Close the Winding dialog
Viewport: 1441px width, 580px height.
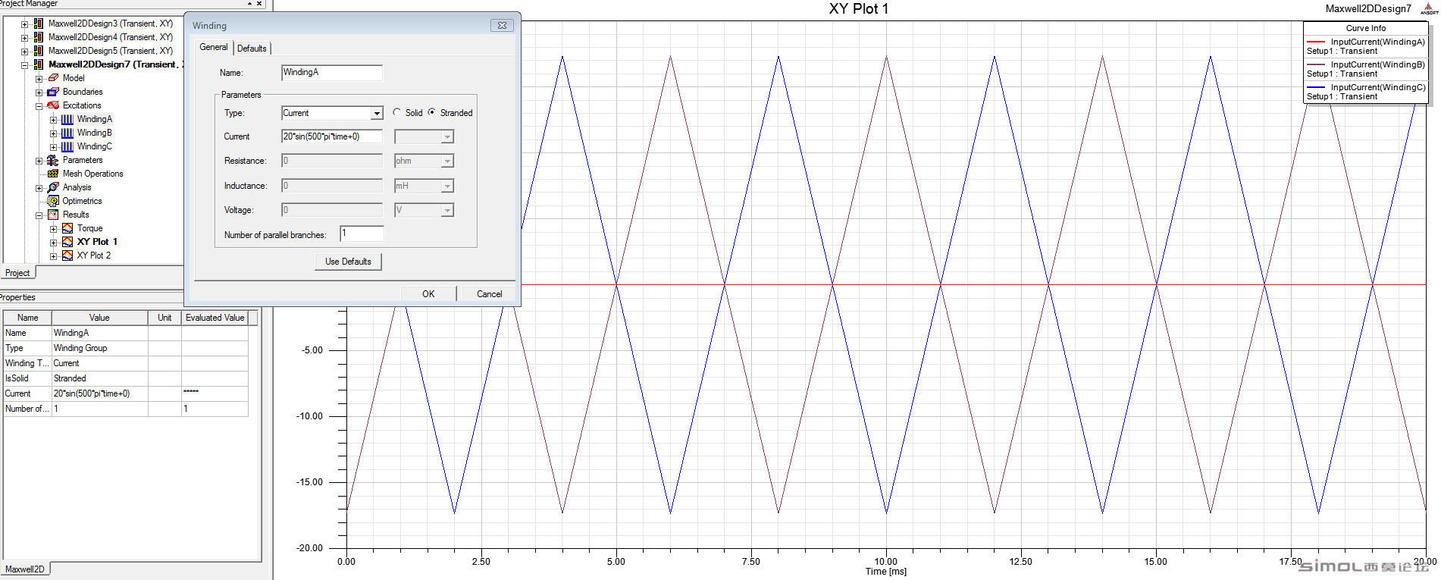[502, 25]
